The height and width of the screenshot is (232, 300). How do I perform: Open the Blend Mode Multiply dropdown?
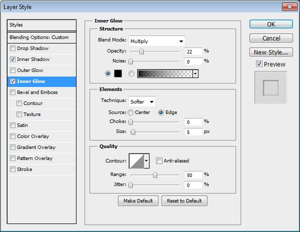(157, 41)
